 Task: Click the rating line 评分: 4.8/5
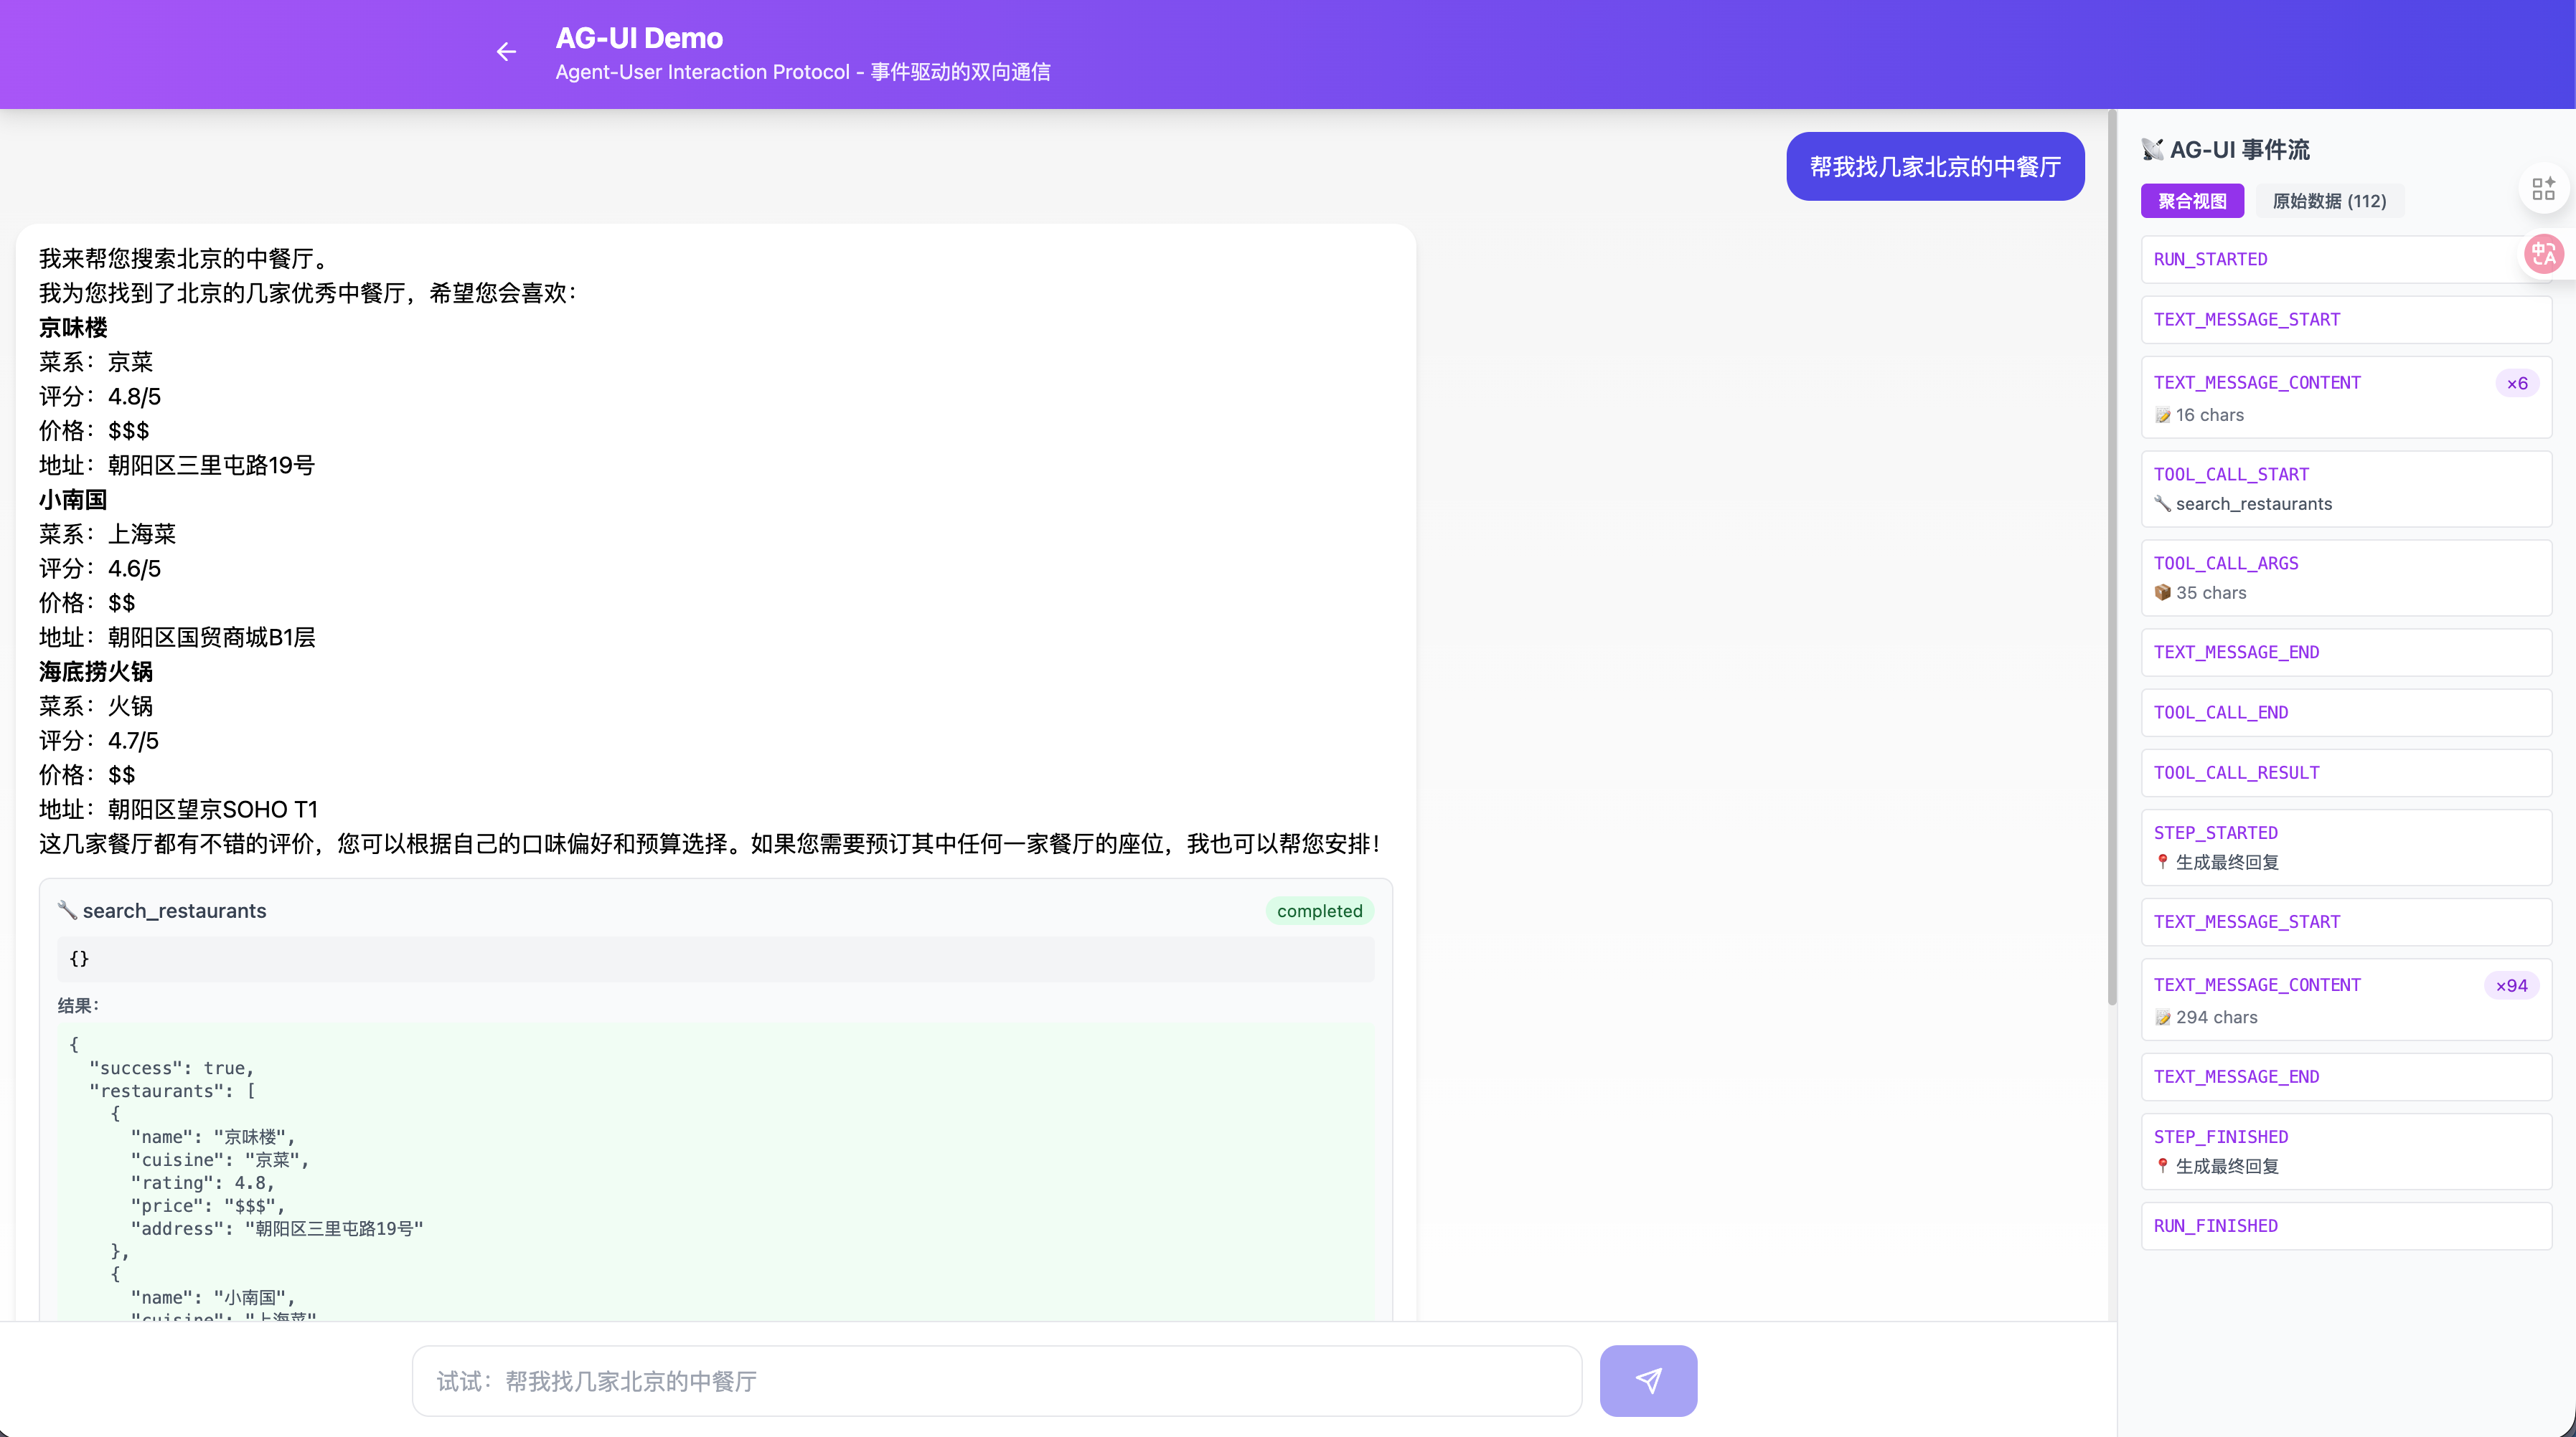(x=100, y=397)
